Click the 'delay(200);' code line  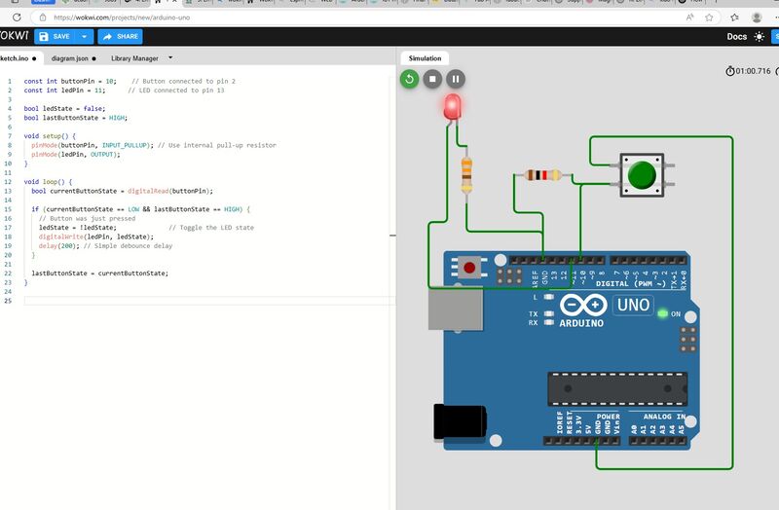(x=58, y=246)
